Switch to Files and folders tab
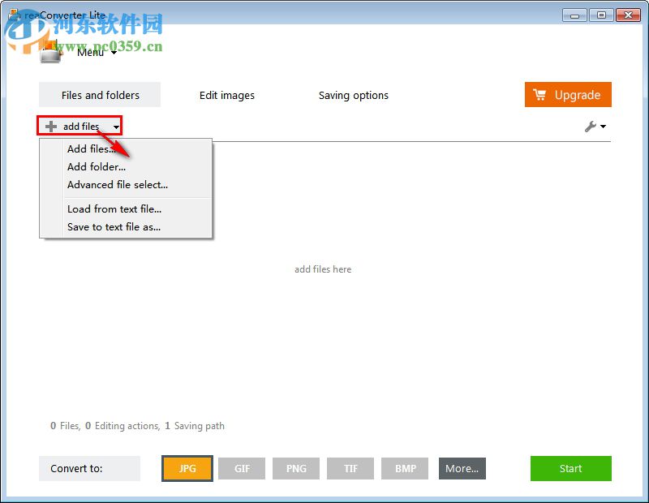 pyautogui.click(x=100, y=95)
